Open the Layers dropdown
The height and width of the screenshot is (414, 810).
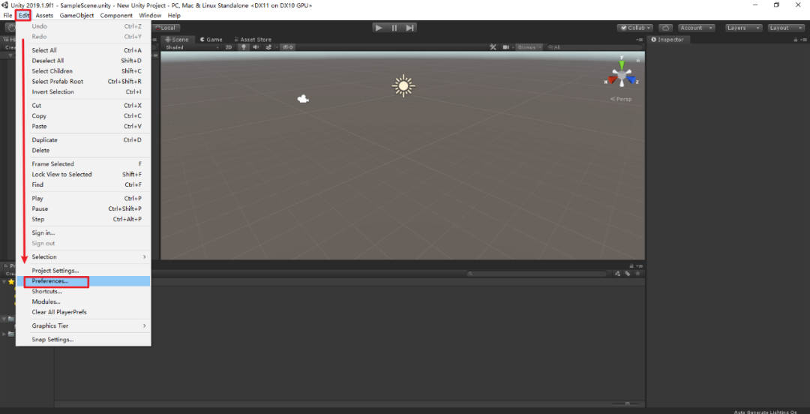click(743, 28)
